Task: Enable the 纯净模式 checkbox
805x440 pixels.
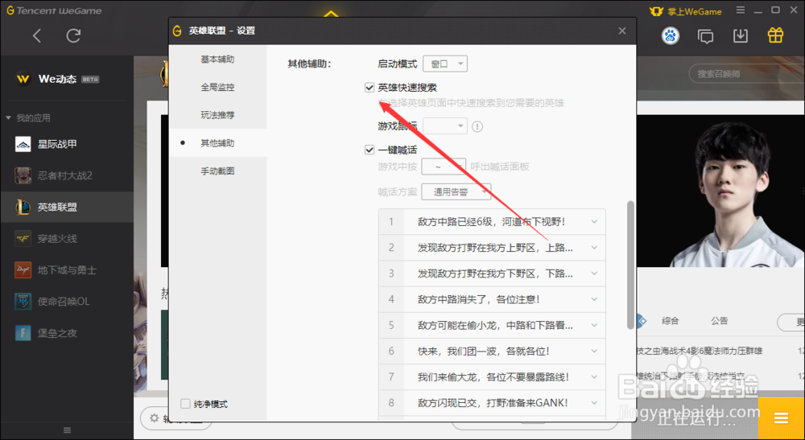Action: (185, 404)
